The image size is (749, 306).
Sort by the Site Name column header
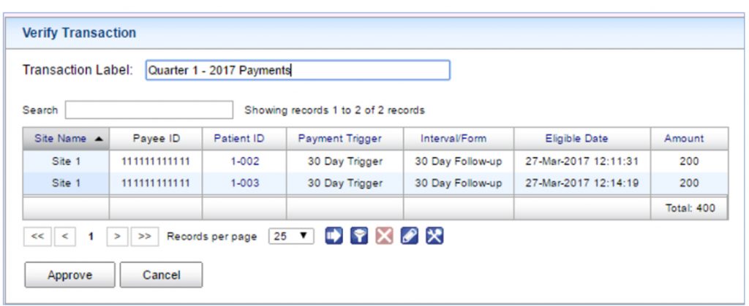tap(65, 138)
